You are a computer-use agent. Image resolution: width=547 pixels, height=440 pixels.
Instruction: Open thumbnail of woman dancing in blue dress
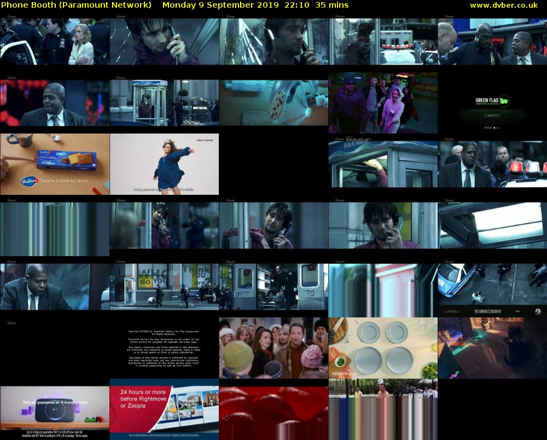tap(164, 164)
